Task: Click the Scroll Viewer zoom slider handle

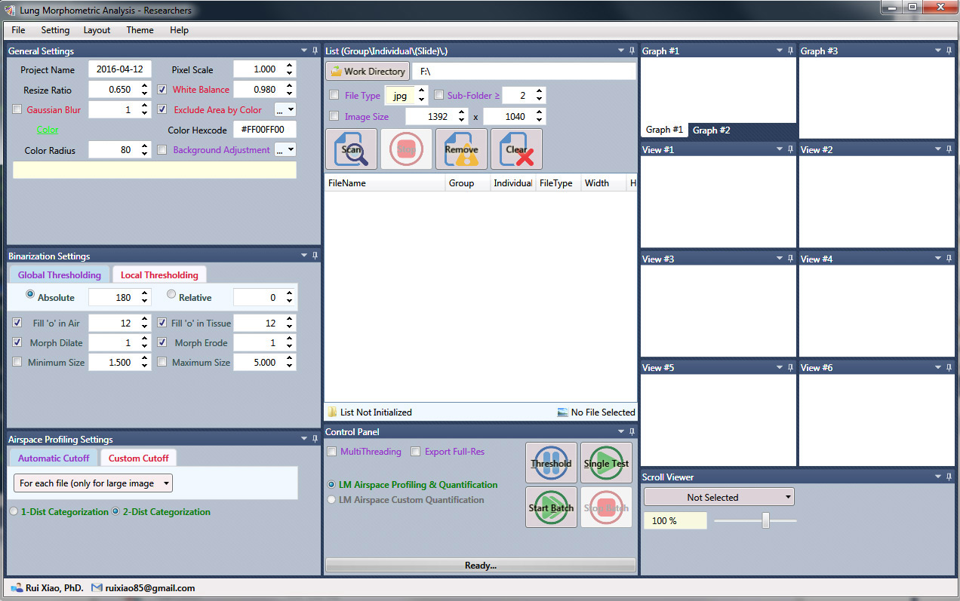Action: pos(765,520)
